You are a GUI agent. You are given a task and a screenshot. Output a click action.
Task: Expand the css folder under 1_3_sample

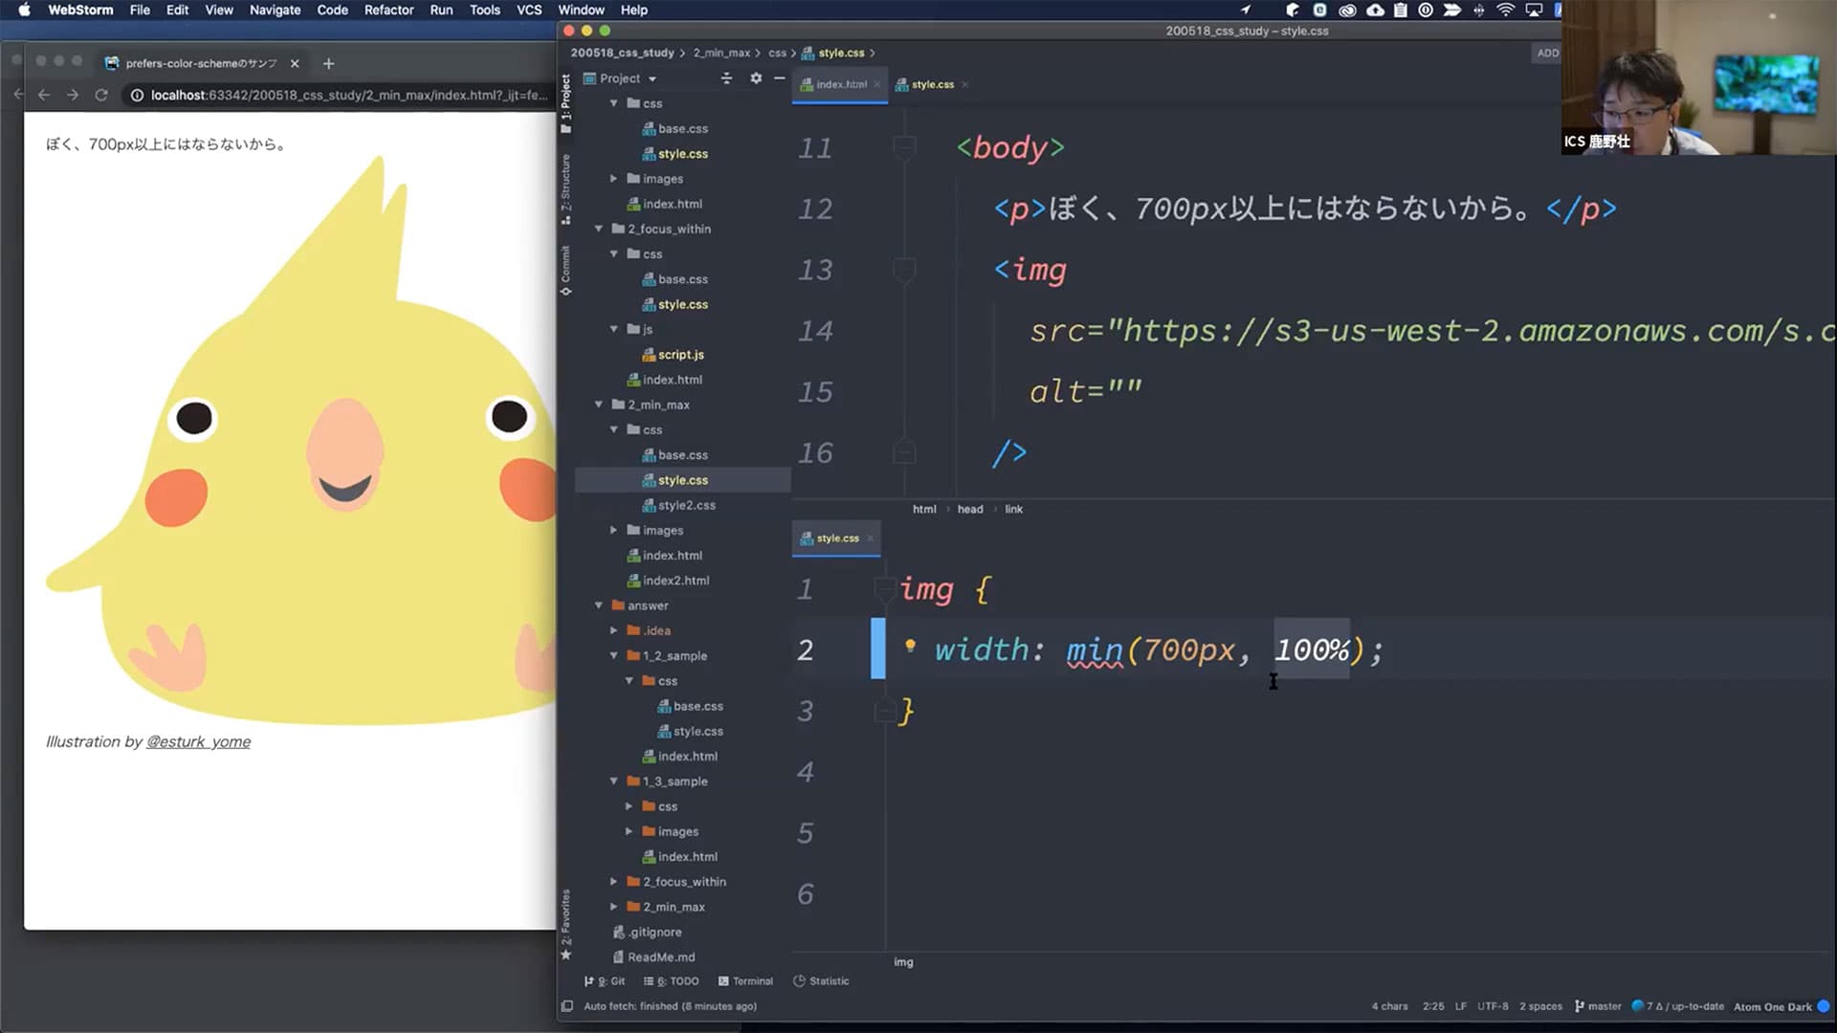click(x=629, y=806)
